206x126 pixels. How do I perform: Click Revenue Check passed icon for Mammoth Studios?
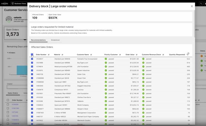click(x=143, y=120)
